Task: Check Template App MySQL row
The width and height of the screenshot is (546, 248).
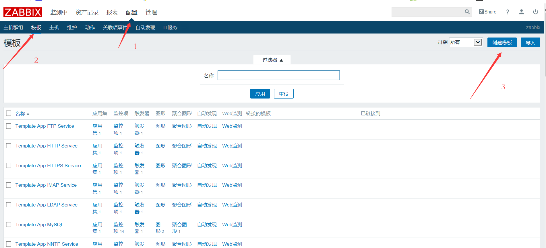Action: 9,225
